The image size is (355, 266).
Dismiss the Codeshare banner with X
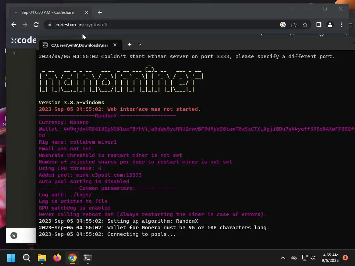[x=14, y=236]
